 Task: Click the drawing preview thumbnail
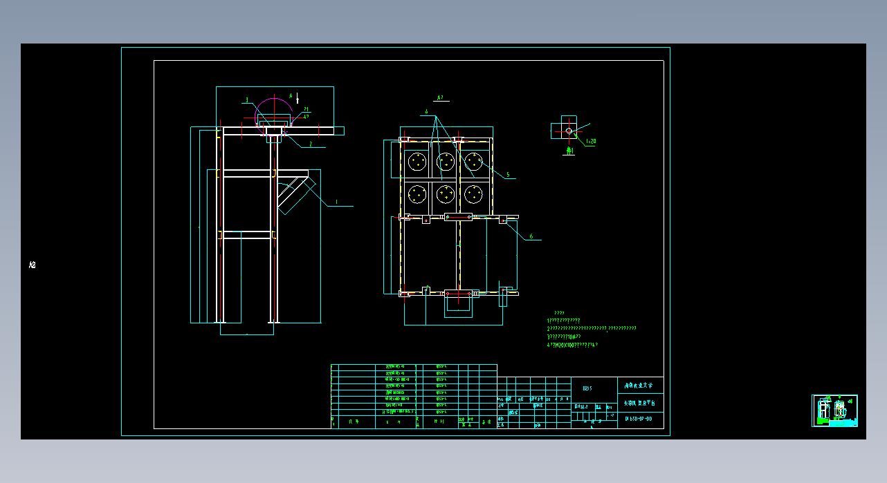[x=834, y=410]
